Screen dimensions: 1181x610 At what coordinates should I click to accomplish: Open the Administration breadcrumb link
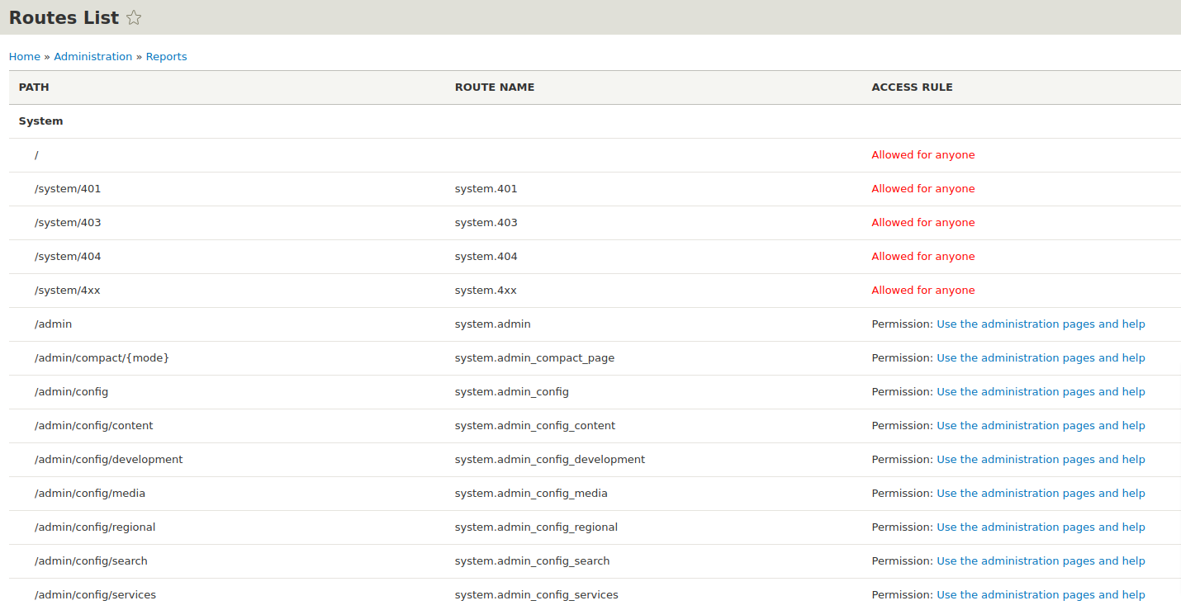coord(92,57)
